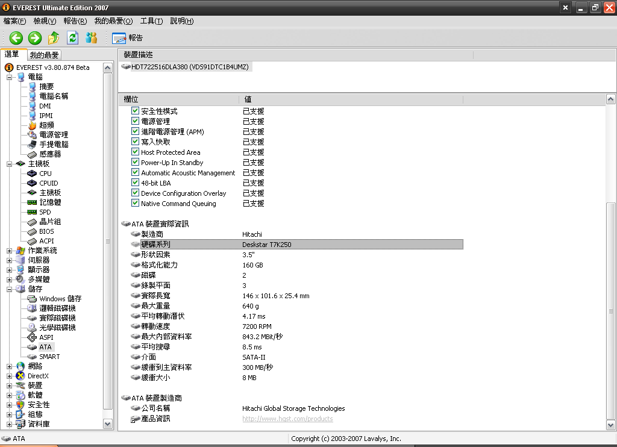Expand the 顯示器 tree node
Screen dimensions: 617x447
(x=10, y=270)
